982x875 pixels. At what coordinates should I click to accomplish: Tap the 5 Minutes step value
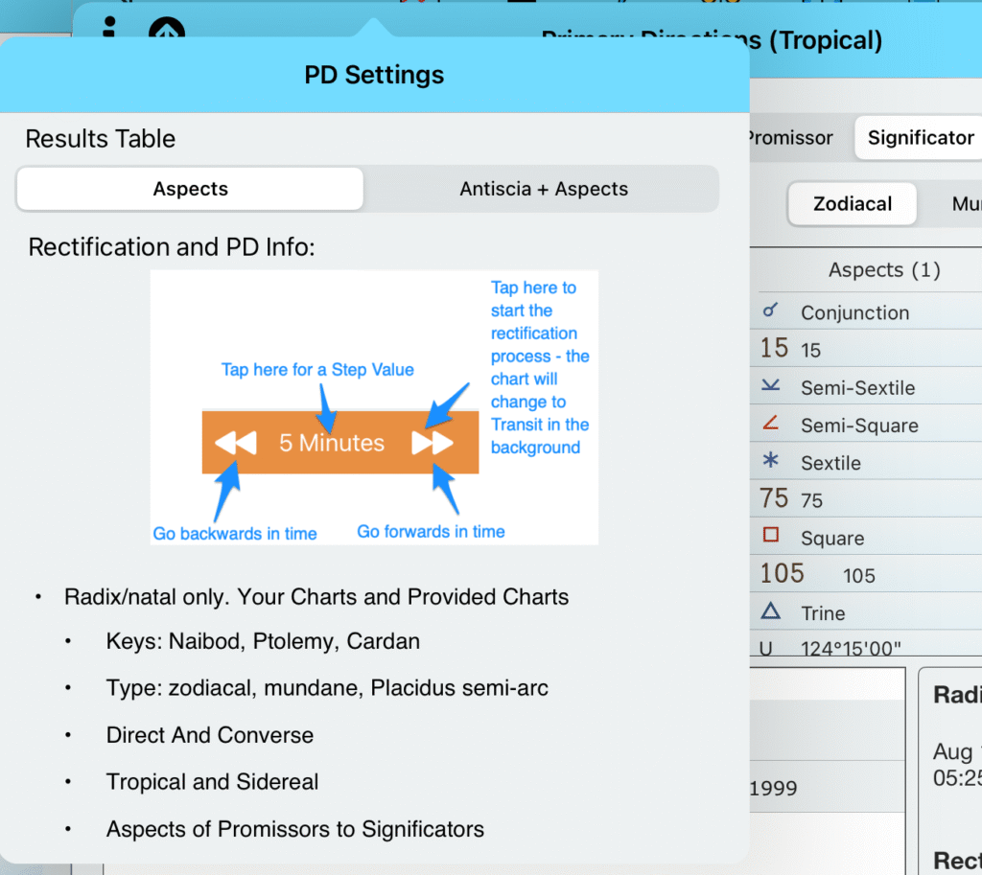332,443
